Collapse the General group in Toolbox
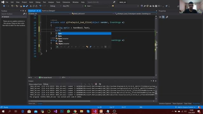The width and height of the screenshot is (203, 114). 2,17
